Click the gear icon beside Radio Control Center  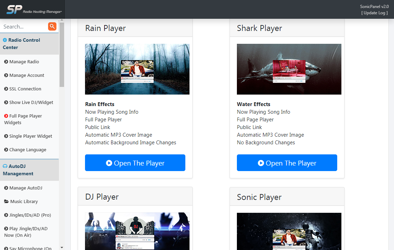point(5,40)
